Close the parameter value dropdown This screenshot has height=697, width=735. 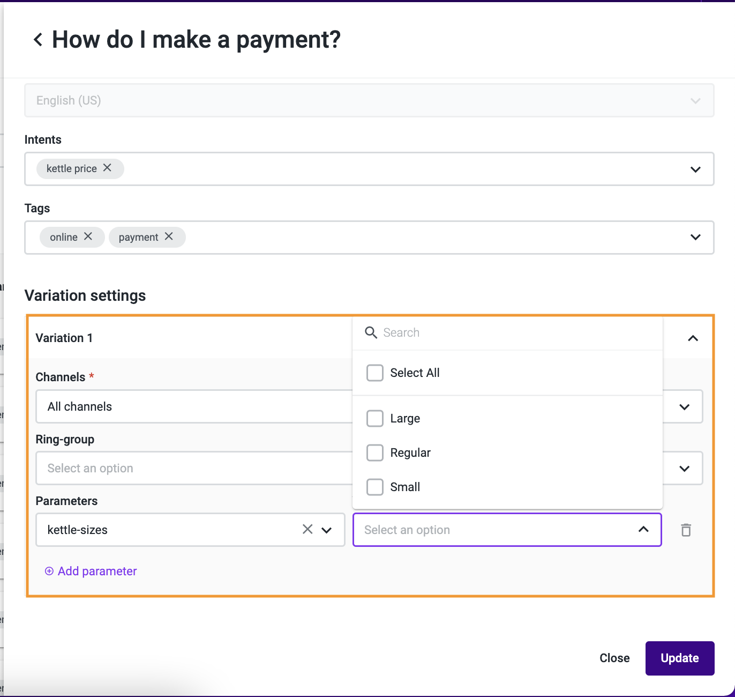[643, 530]
